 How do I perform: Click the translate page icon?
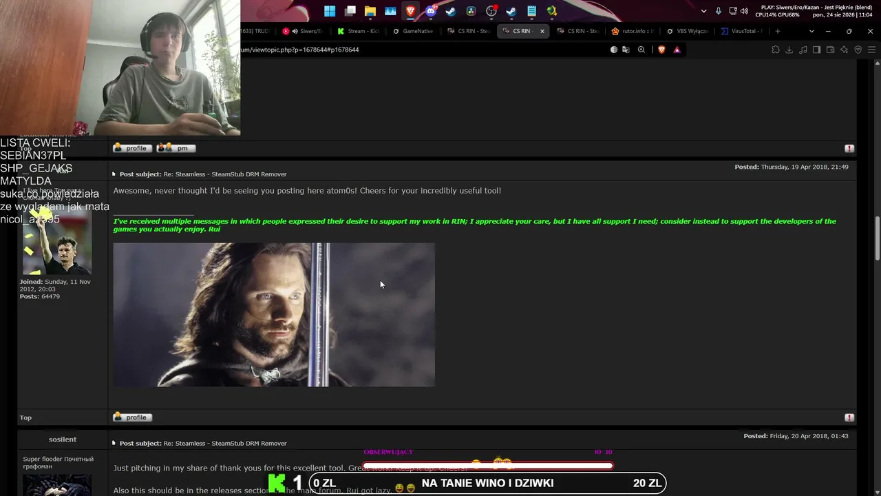tap(626, 50)
